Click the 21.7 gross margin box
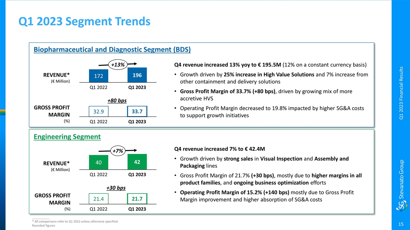410x230 pixels. click(137, 199)
